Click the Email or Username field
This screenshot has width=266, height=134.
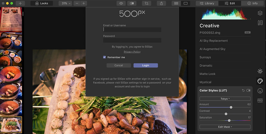132,30
